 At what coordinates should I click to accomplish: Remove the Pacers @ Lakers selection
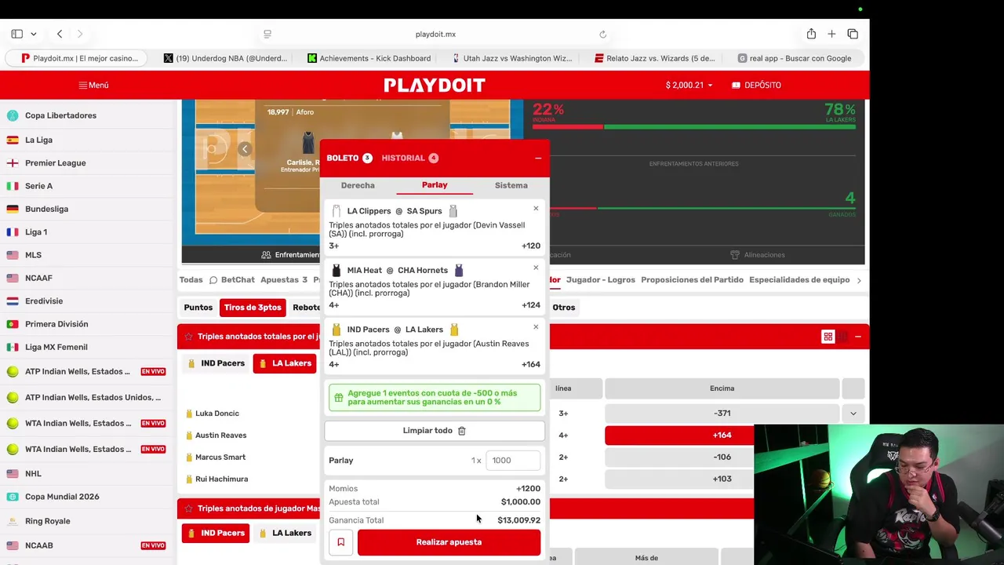(536, 327)
